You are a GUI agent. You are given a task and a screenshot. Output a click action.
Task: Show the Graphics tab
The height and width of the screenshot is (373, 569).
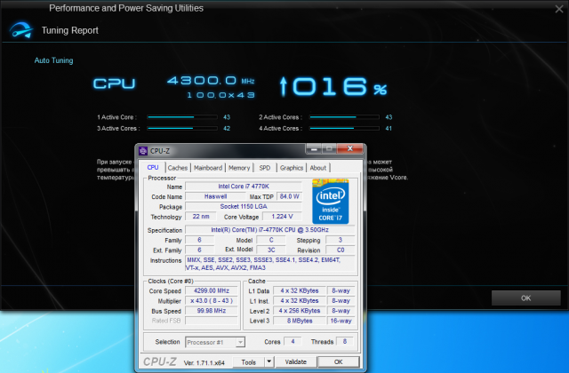(x=292, y=168)
